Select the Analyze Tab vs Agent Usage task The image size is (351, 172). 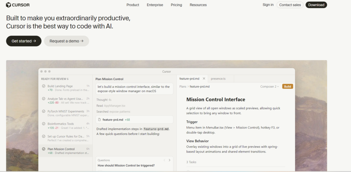(65, 100)
